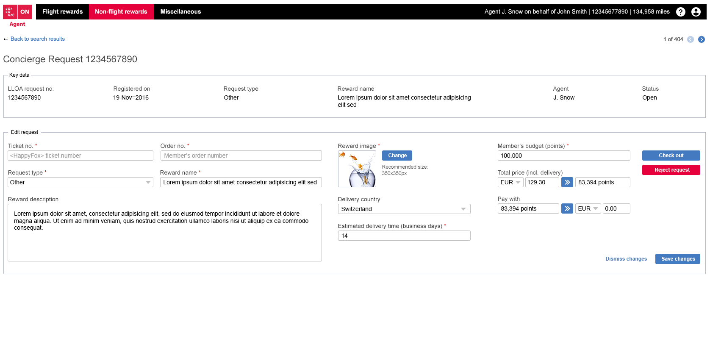Click Save changes button
Image resolution: width=710 pixels, height=339 pixels.
677,259
